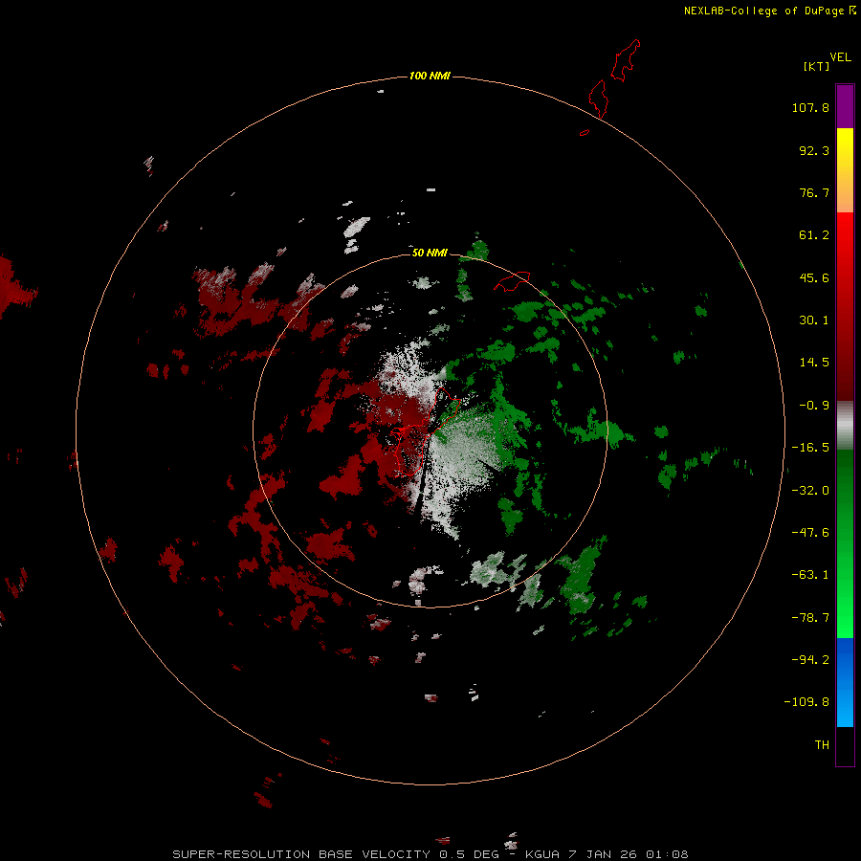Click the 100 NMI range ring label
861x861 pixels.
pos(430,76)
